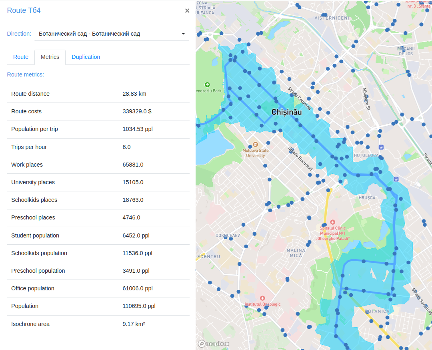
Task: Click the value '6452.0 ppl'
Action: 136,235
